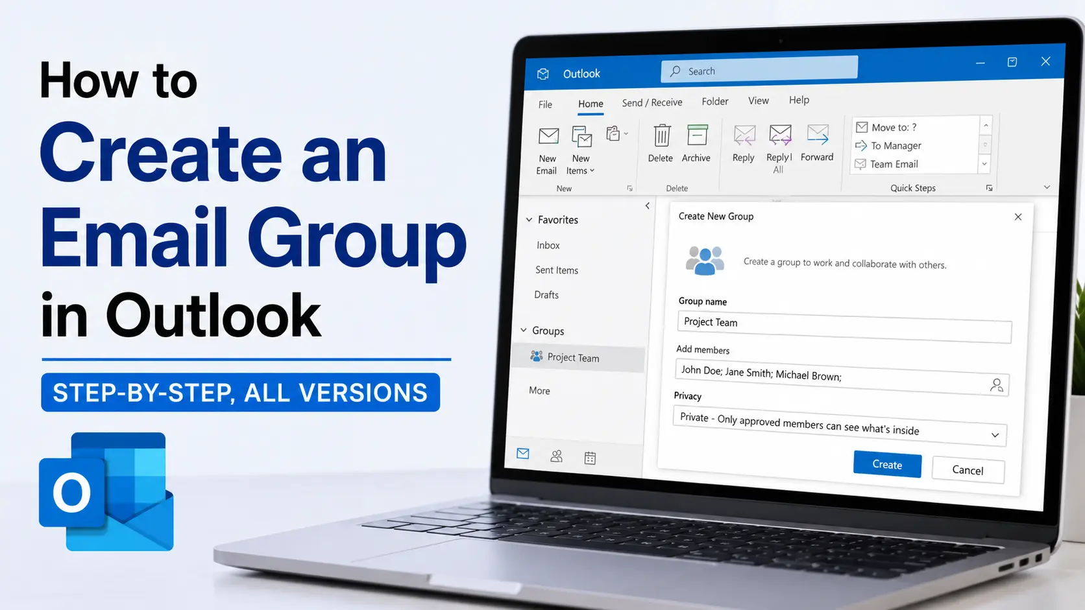Switch to the Home tab
The image size is (1085, 610).
[591, 104]
